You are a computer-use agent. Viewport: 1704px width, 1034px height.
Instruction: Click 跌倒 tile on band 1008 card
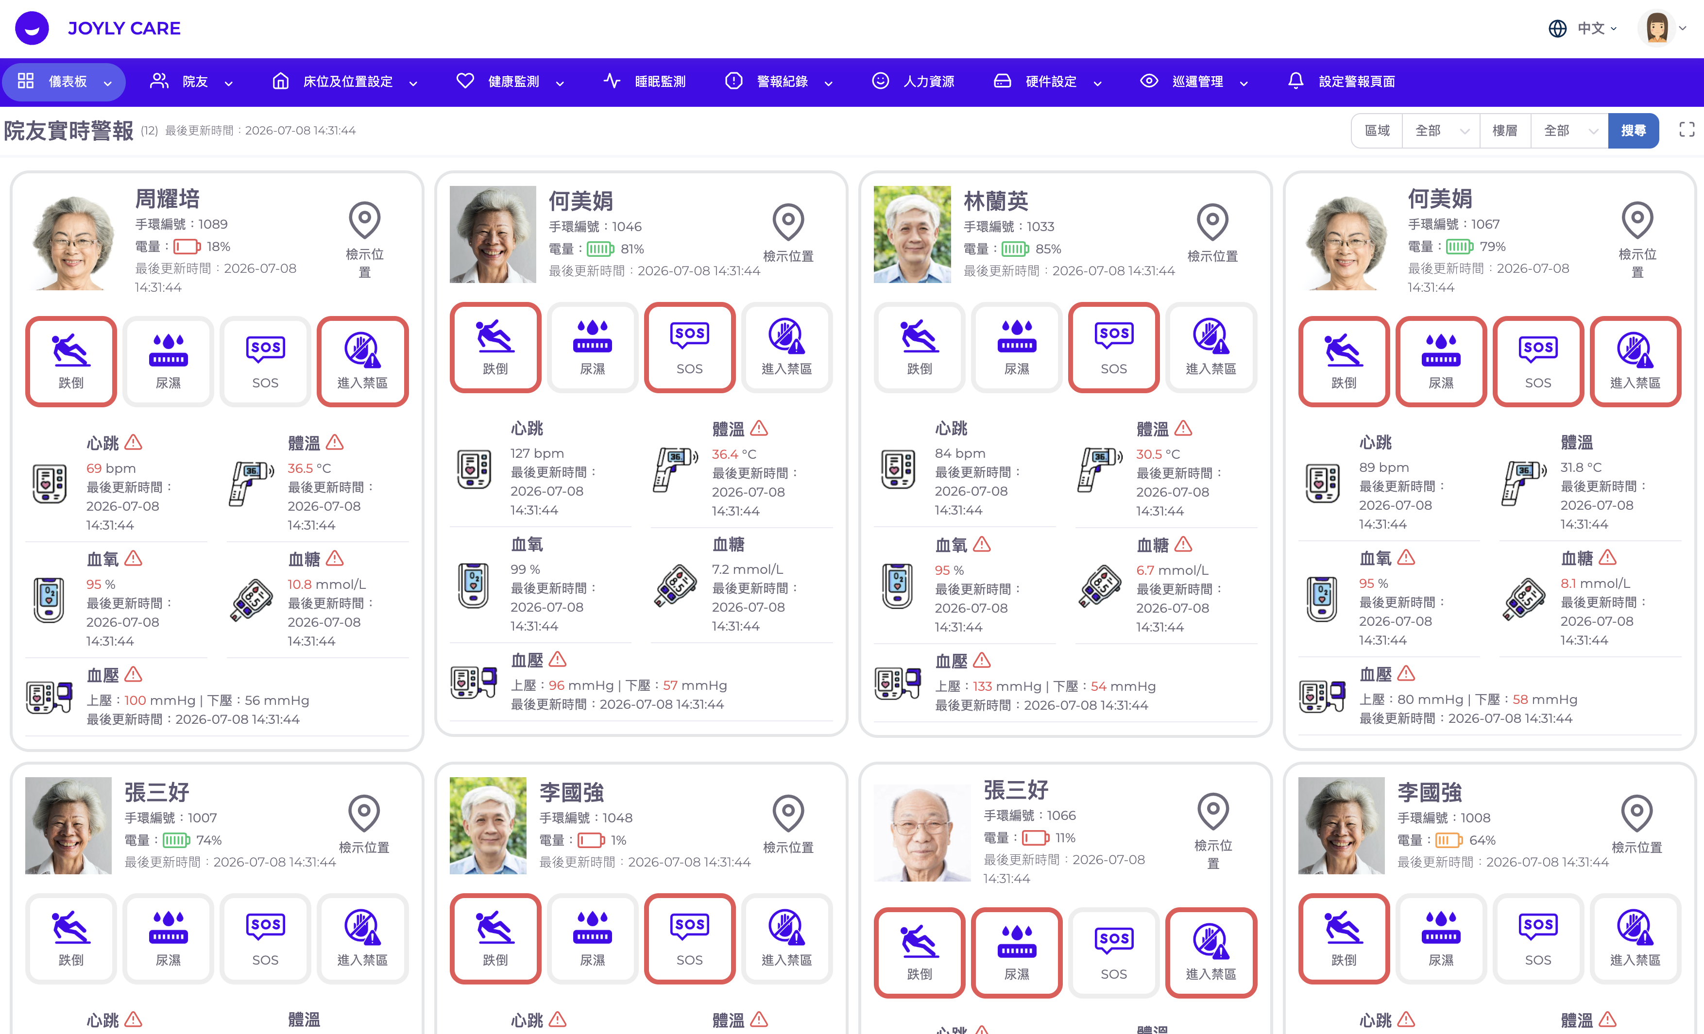tap(1344, 939)
